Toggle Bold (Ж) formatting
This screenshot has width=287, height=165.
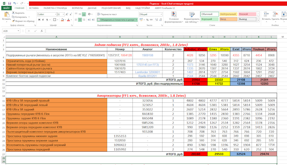pos(39,20)
